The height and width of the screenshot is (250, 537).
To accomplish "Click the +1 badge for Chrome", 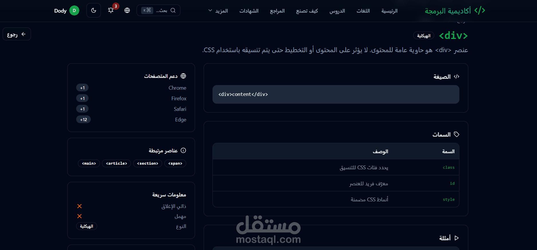I will click(82, 88).
